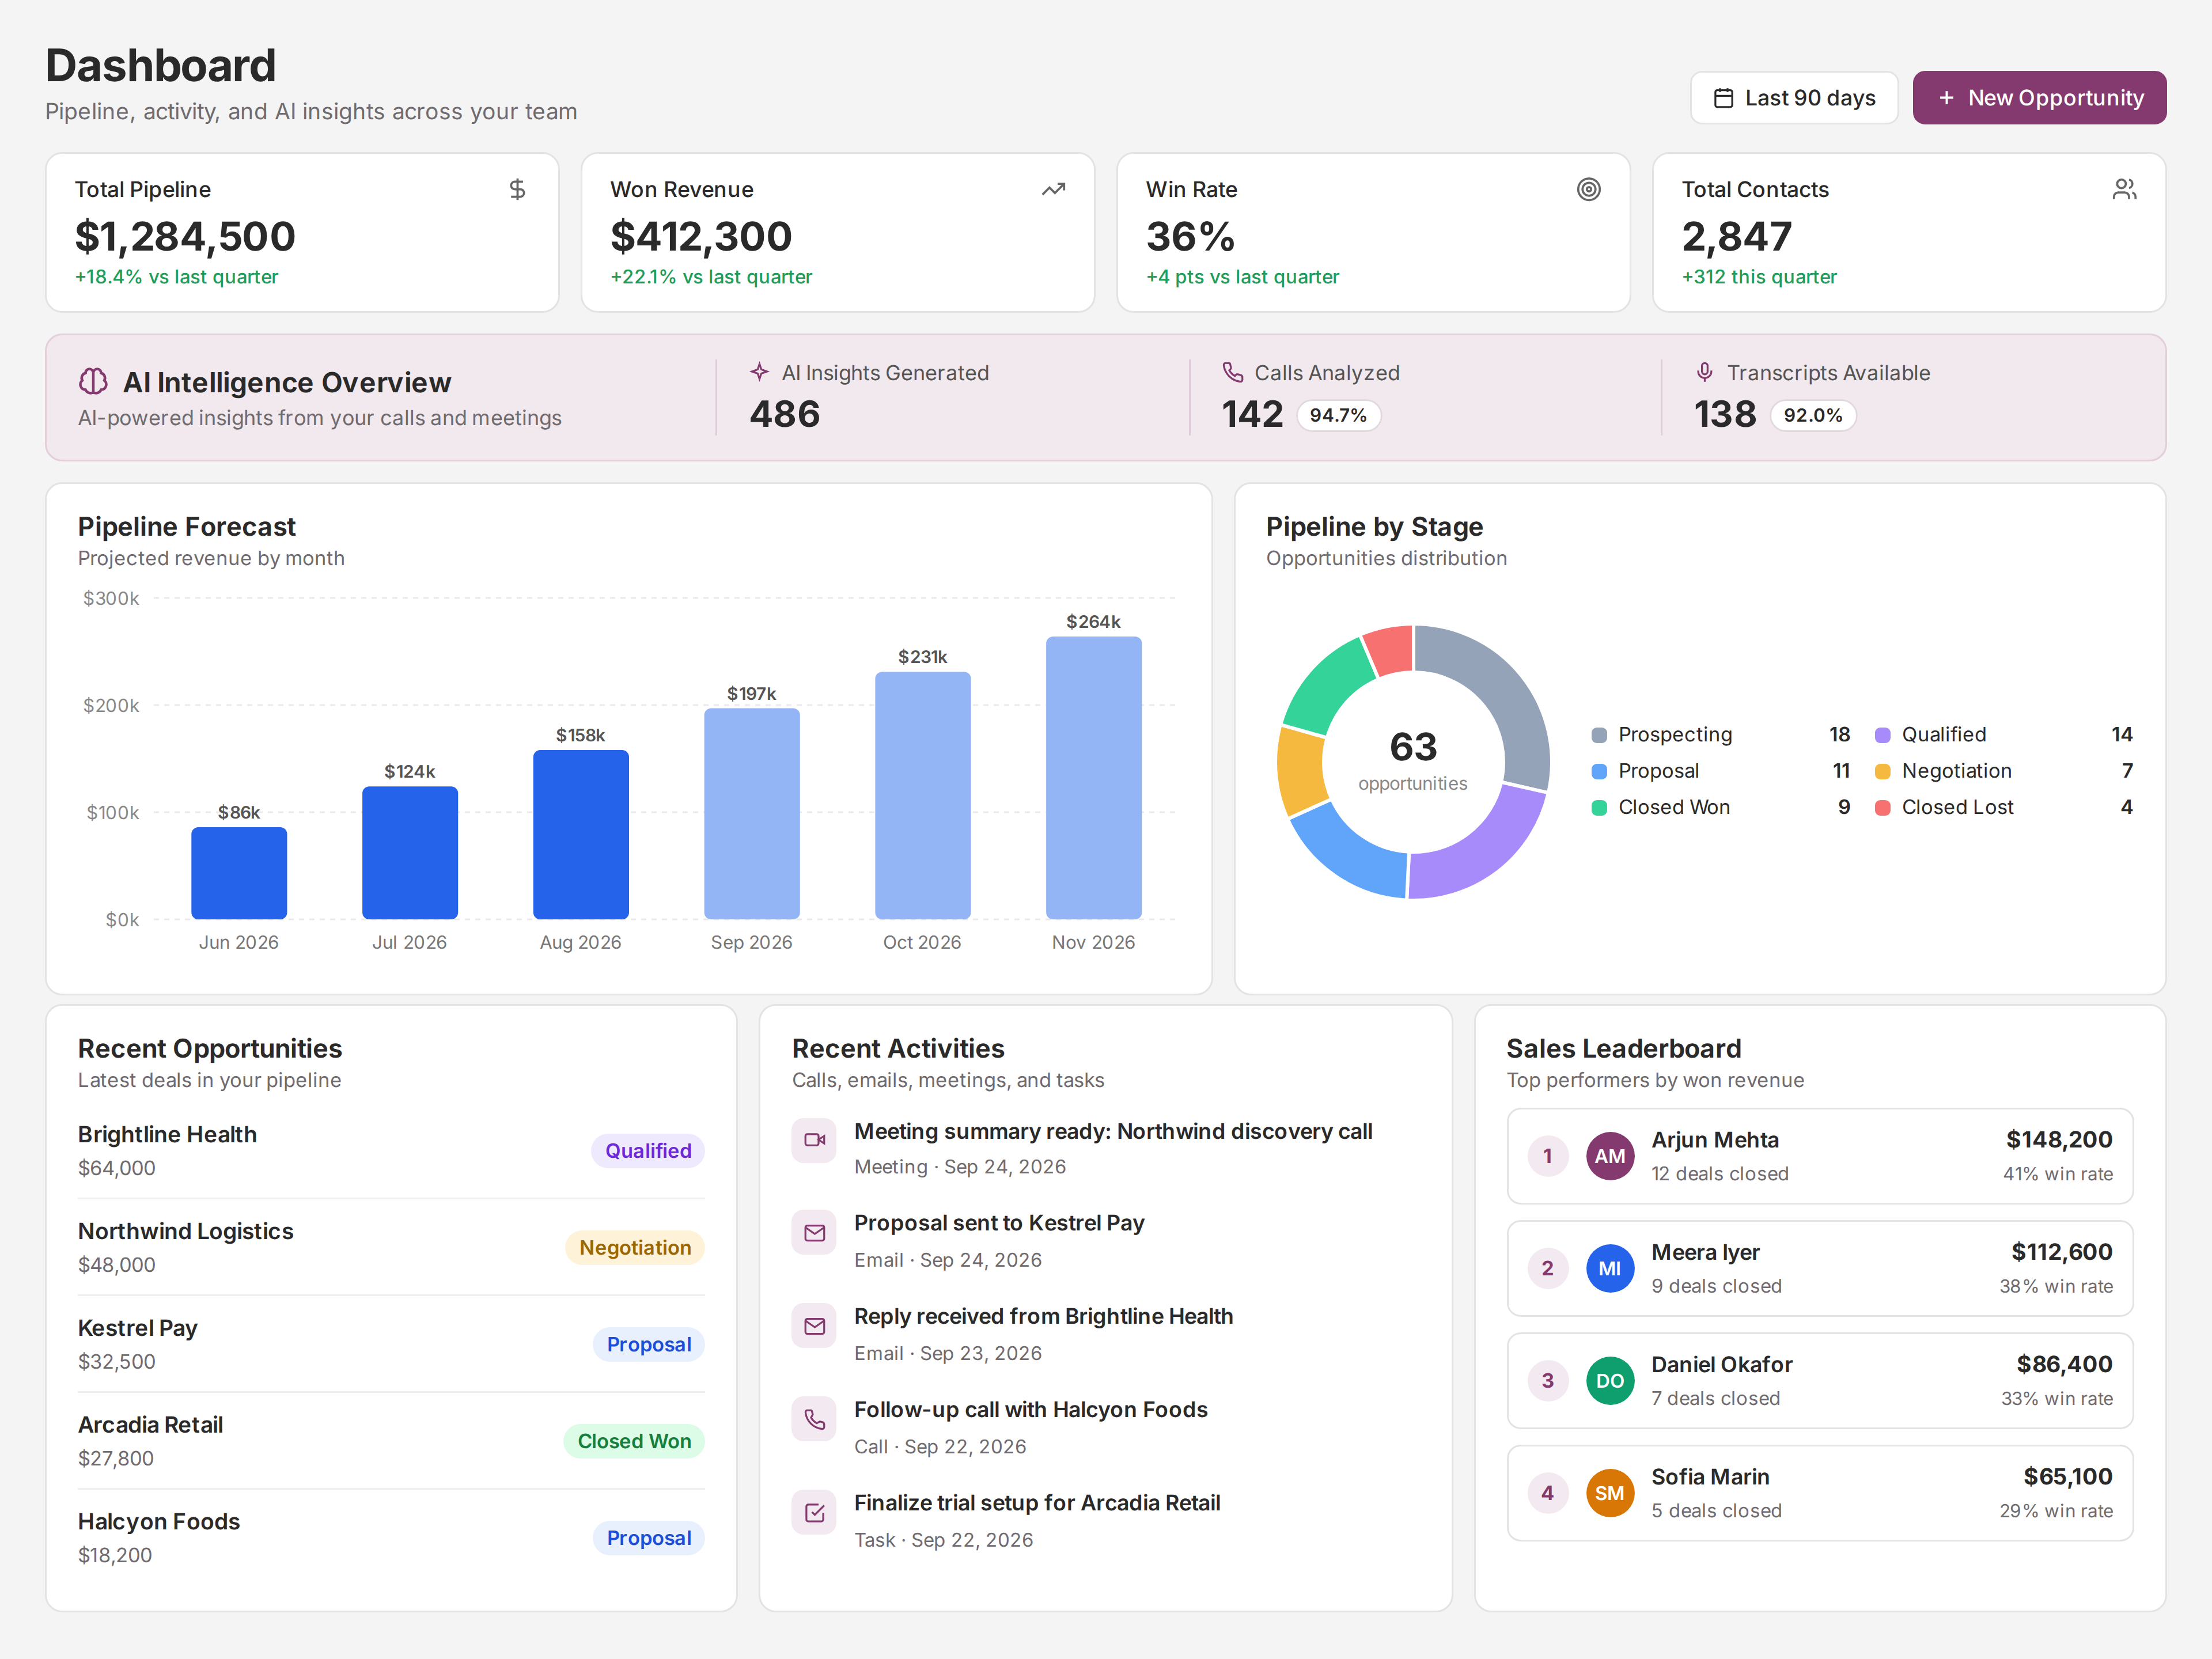Click the MI avatar for Meera Iyer
Image resolution: width=2212 pixels, height=1659 pixels.
[1610, 1268]
